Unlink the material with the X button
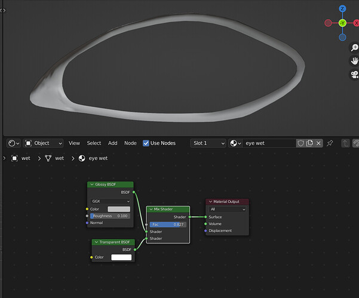The width and height of the screenshot is (359, 298). (x=318, y=143)
